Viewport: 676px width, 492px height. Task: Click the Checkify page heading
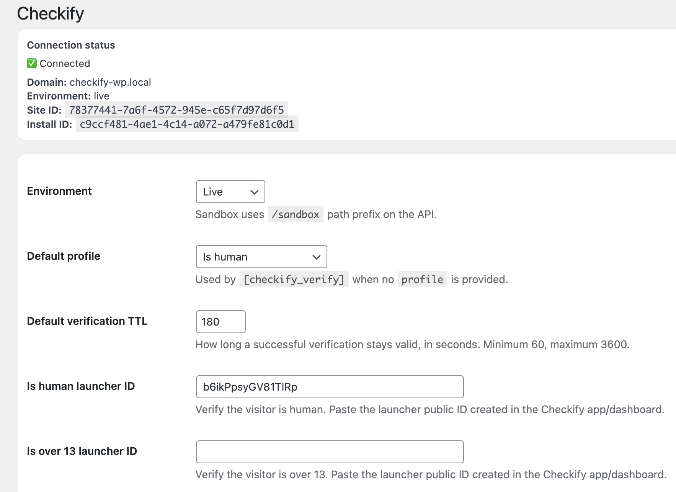click(x=51, y=14)
